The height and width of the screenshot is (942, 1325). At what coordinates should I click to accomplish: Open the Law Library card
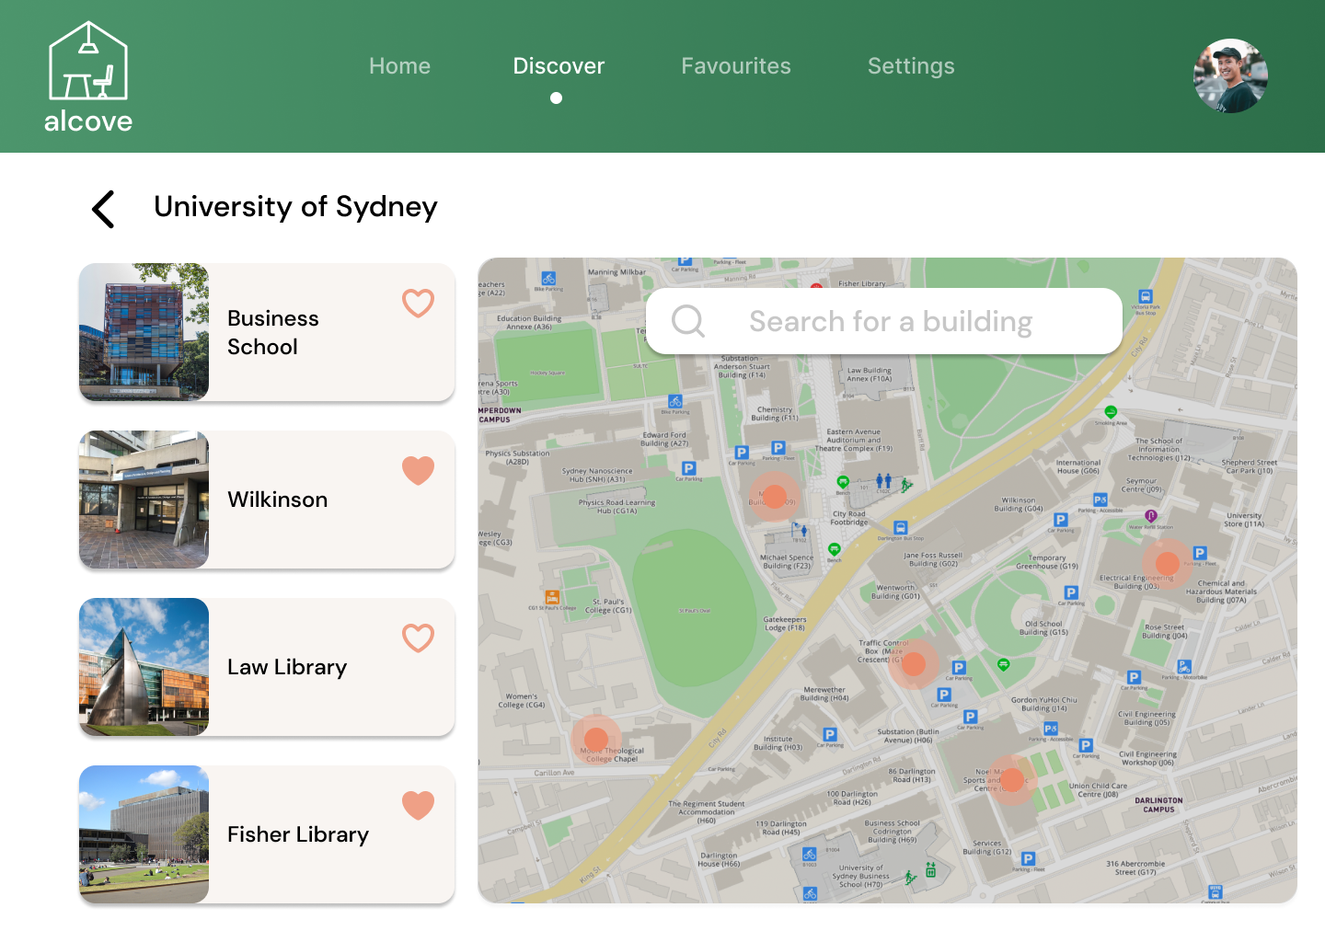point(267,667)
